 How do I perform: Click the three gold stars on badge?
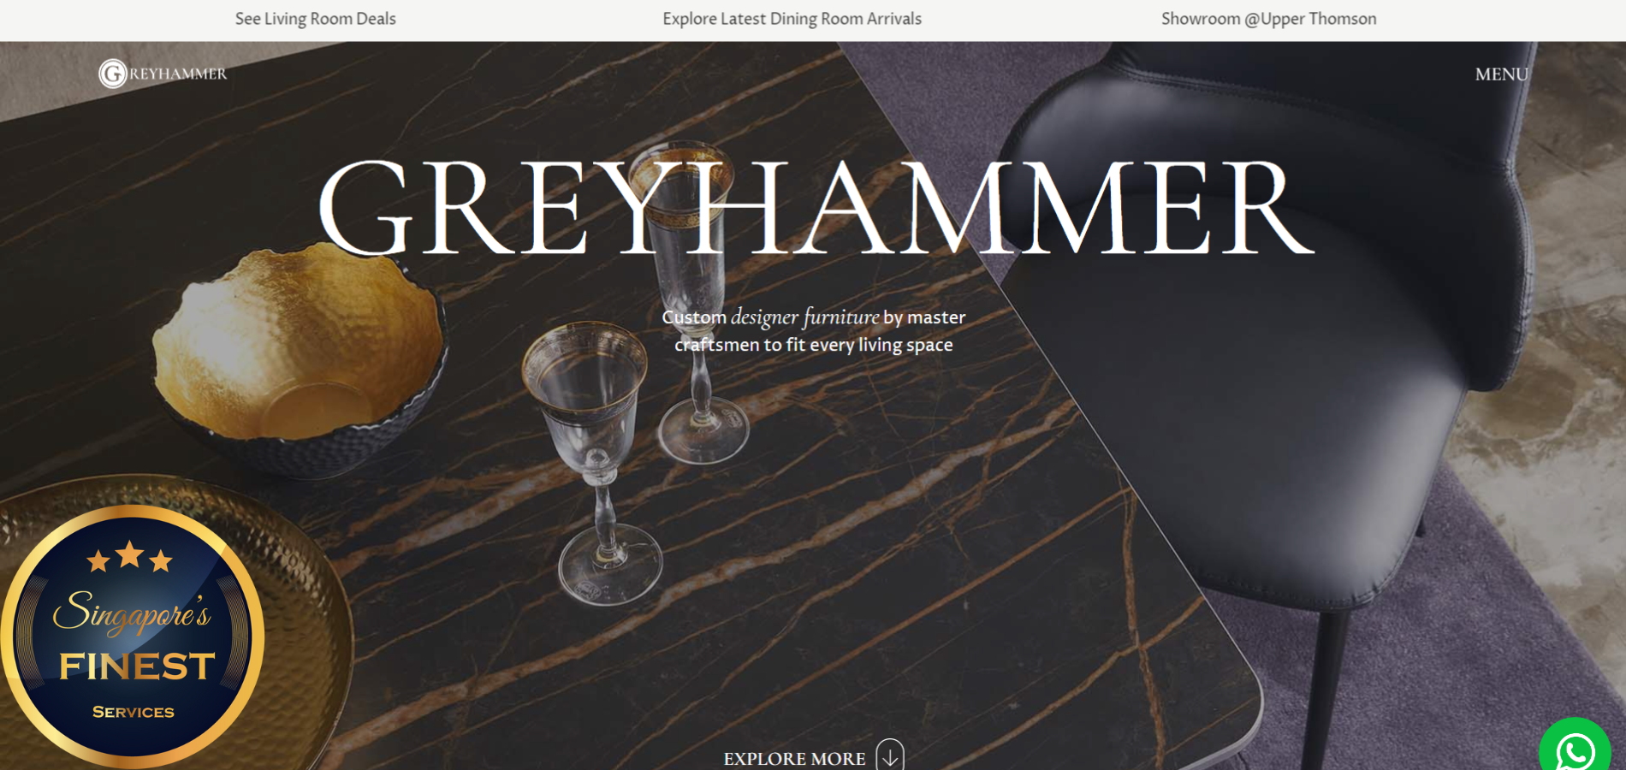(130, 557)
